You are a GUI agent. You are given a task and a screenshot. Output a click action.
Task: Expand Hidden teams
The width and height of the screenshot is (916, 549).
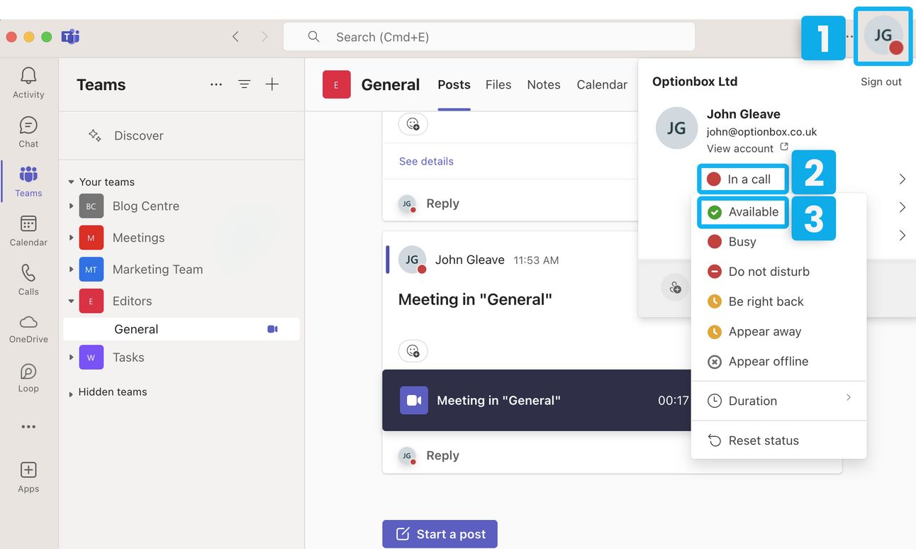(71, 393)
